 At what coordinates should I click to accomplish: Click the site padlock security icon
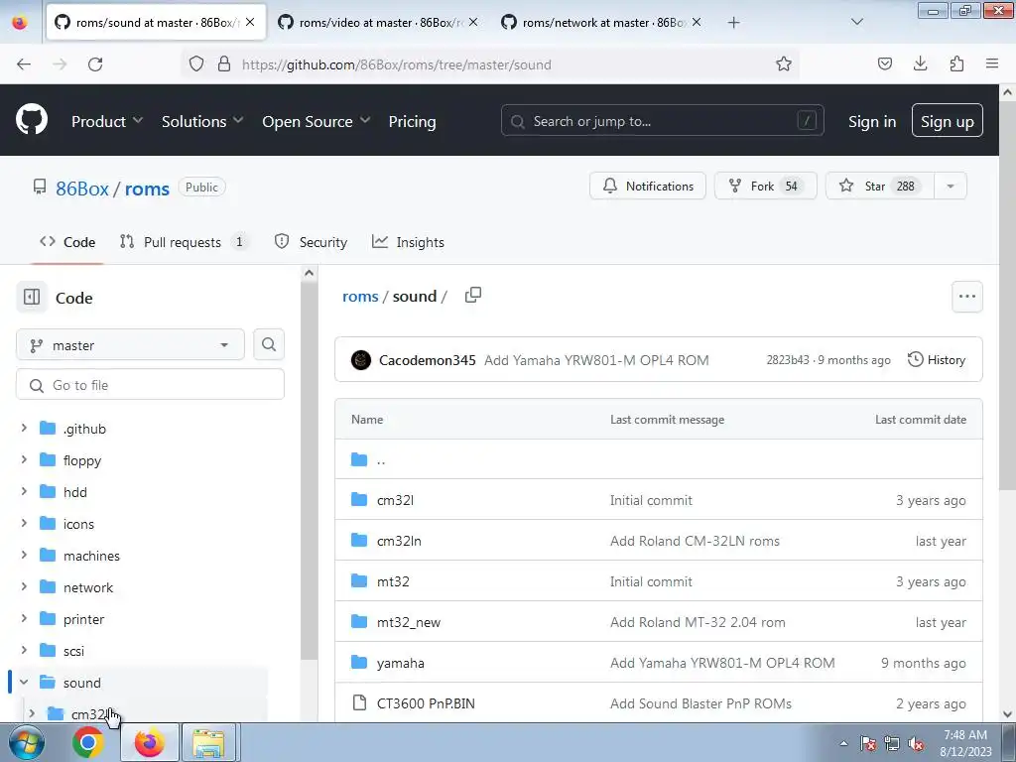point(224,64)
